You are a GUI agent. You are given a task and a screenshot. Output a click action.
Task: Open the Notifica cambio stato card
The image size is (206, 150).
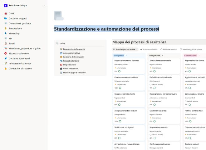point(195,116)
